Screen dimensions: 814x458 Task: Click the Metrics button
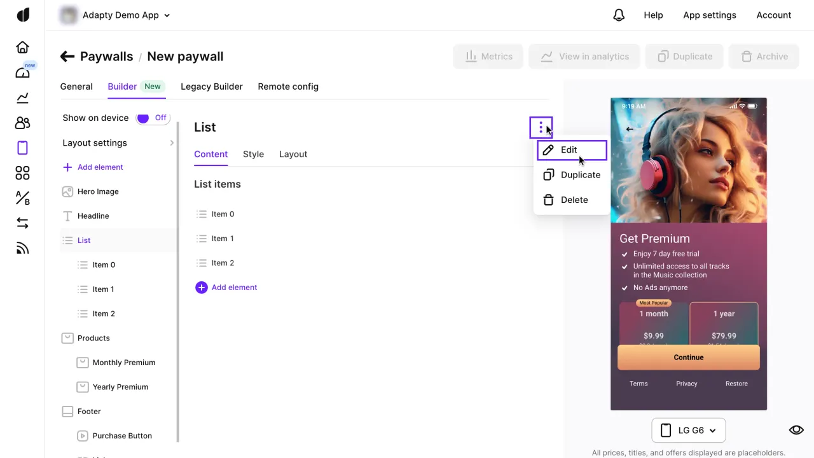(x=488, y=57)
